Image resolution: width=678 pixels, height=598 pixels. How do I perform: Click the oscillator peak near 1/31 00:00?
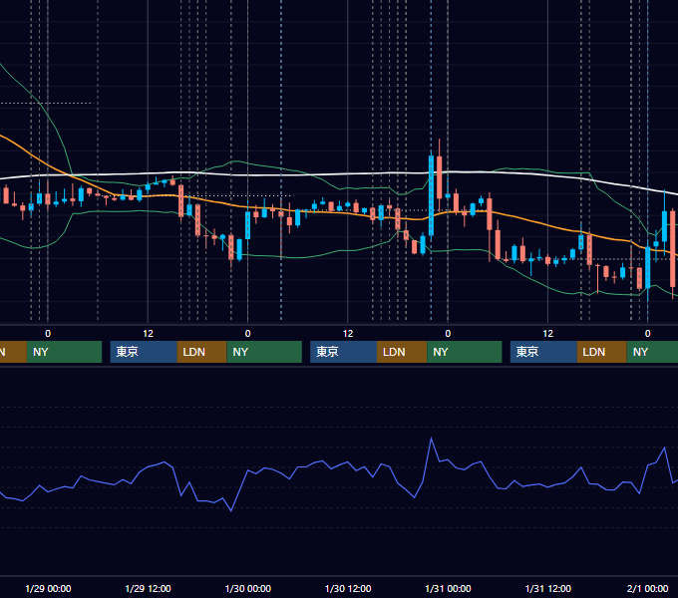pos(431,439)
